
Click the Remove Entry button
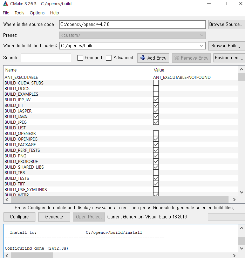point(191,58)
